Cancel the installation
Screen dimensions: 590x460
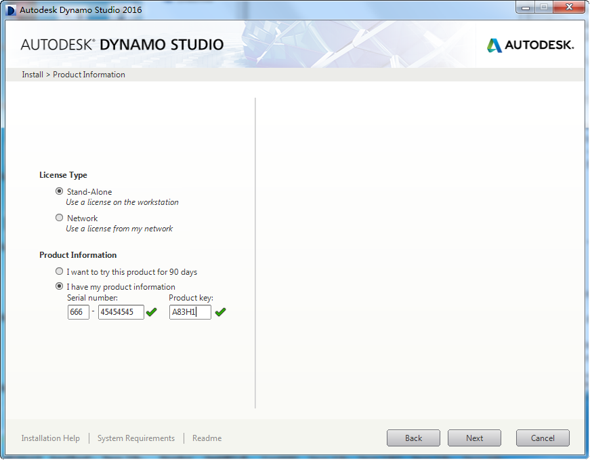[x=543, y=438]
